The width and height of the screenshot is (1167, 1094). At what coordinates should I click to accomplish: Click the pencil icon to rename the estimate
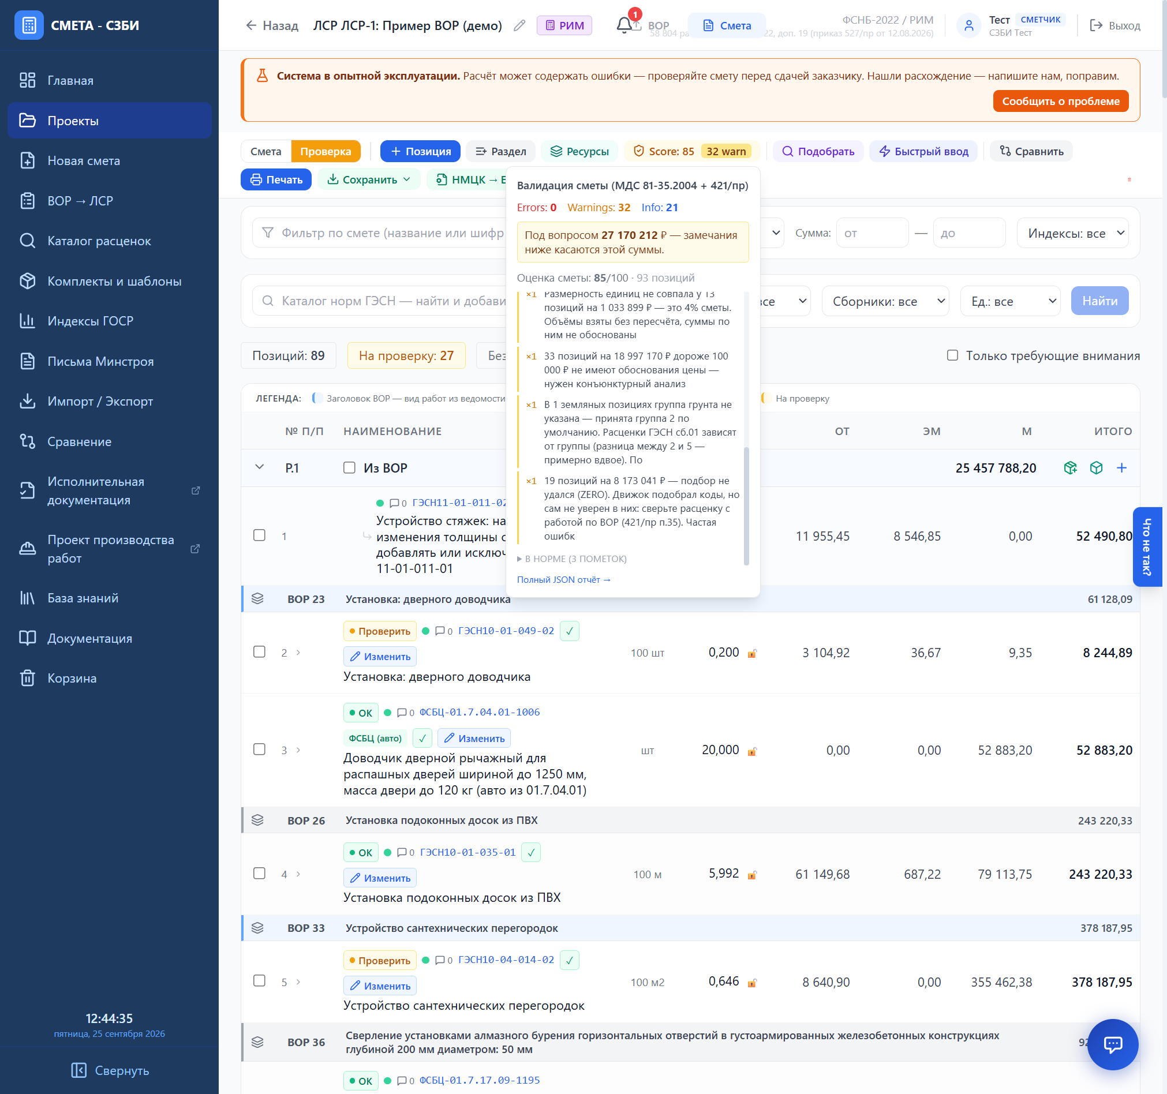[x=519, y=25]
